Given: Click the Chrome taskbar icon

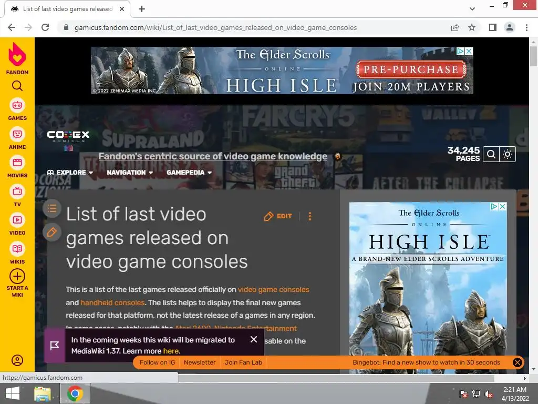Looking at the screenshot, I should point(75,393).
